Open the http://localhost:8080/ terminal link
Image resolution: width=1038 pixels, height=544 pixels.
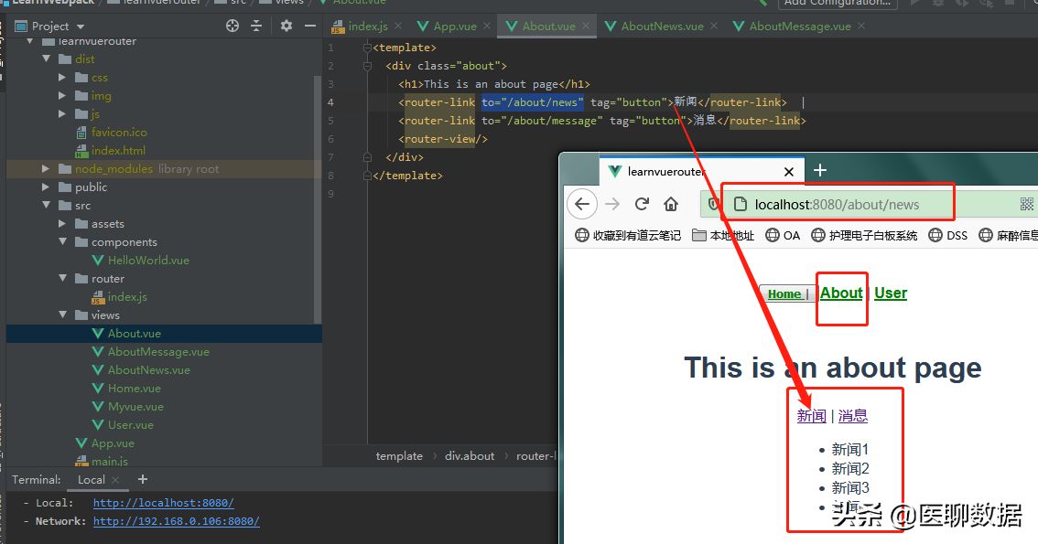click(x=164, y=503)
